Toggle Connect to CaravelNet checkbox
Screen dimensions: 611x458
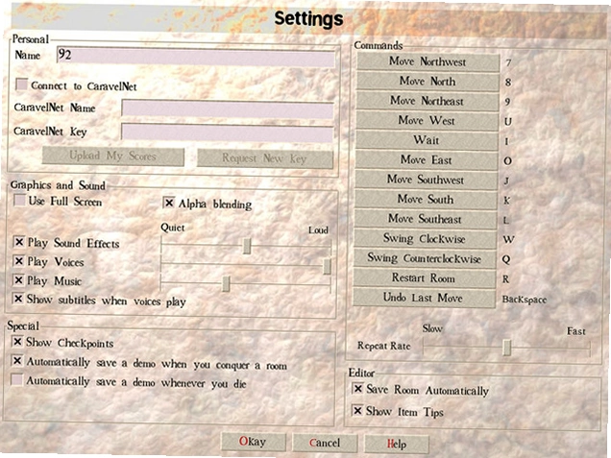[x=22, y=84]
